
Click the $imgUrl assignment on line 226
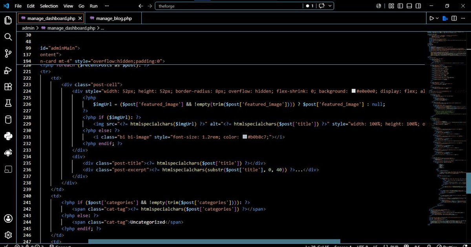pos(239,104)
